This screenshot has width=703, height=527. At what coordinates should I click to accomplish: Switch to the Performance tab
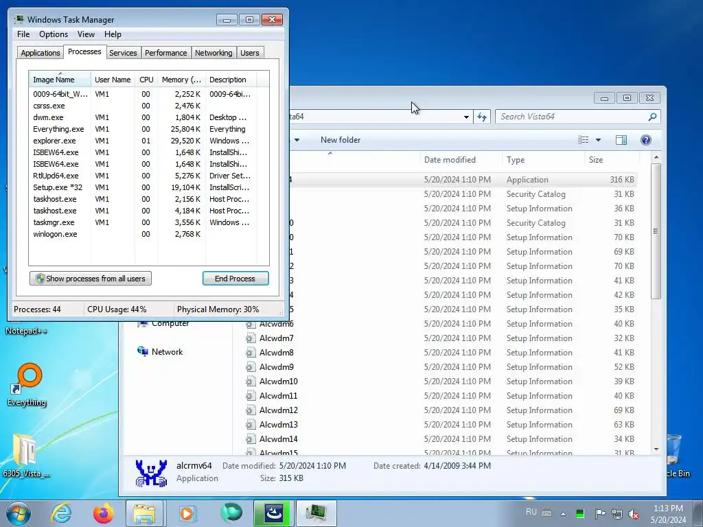pyautogui.click(x=165, y=53)
